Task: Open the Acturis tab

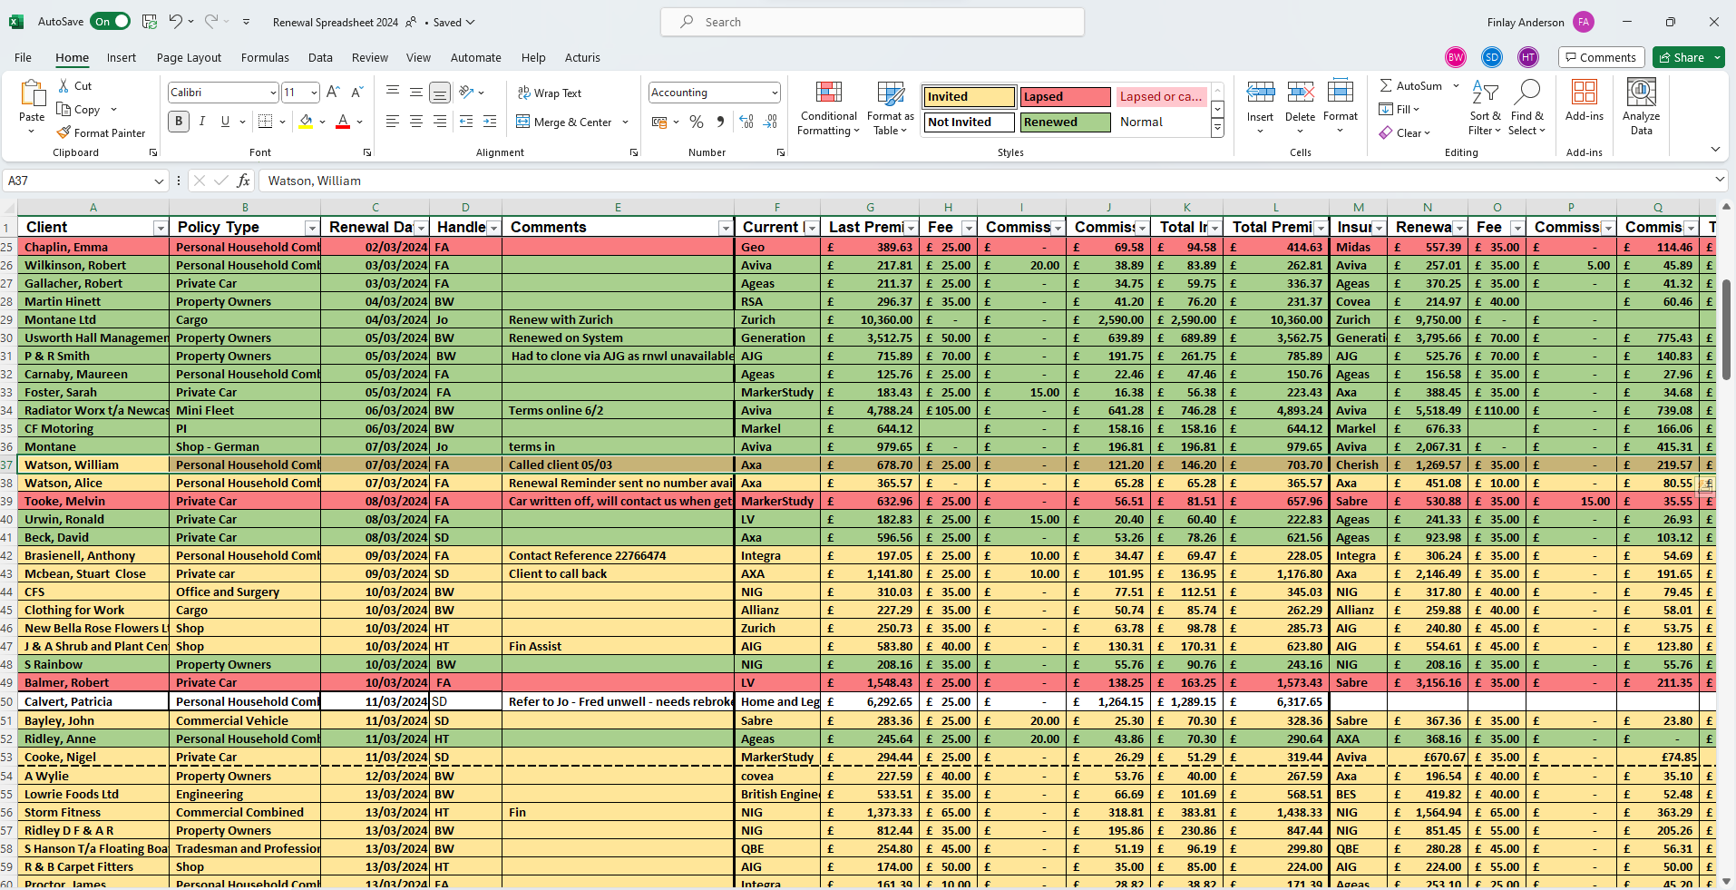Action: pyautogui.click(x=582, y=57)
